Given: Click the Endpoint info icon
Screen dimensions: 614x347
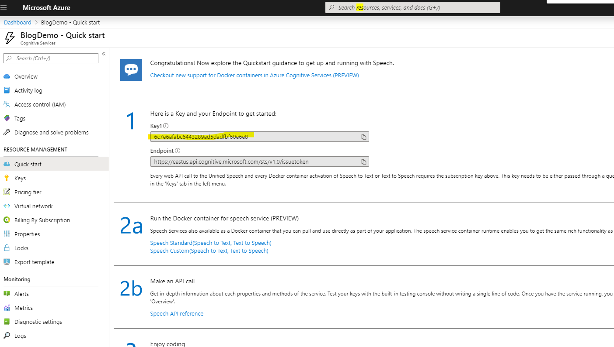Looking at the screenshot, I should (x=178, y=151).
